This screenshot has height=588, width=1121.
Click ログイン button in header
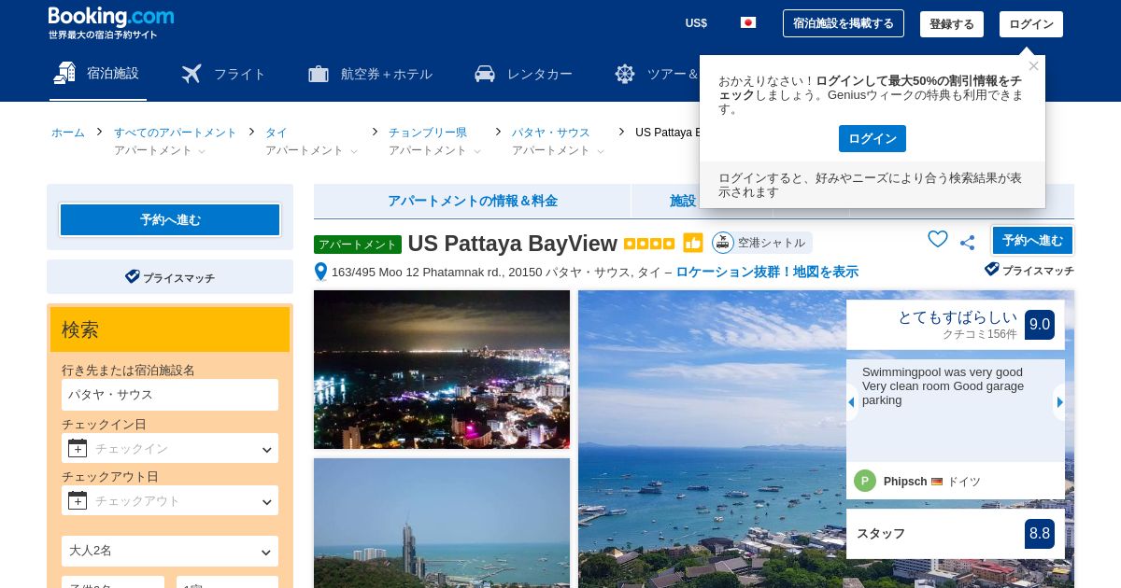(1031, 24)
